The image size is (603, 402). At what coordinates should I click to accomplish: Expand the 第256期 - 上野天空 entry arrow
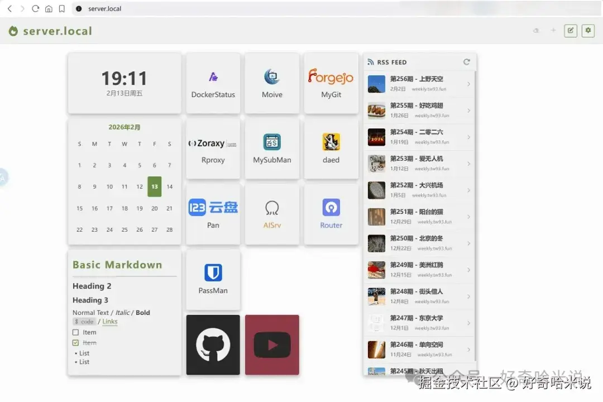468,84
